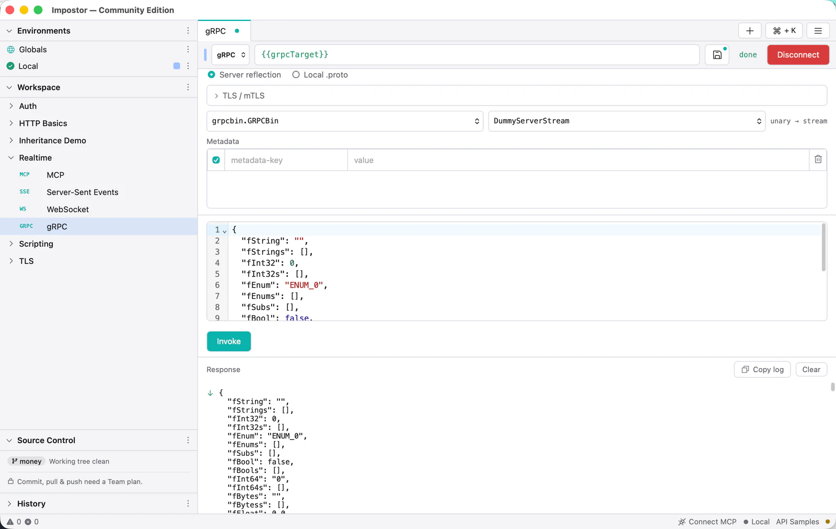Open the Local environment options menu

pyautogui.click(x=188, y=66)
